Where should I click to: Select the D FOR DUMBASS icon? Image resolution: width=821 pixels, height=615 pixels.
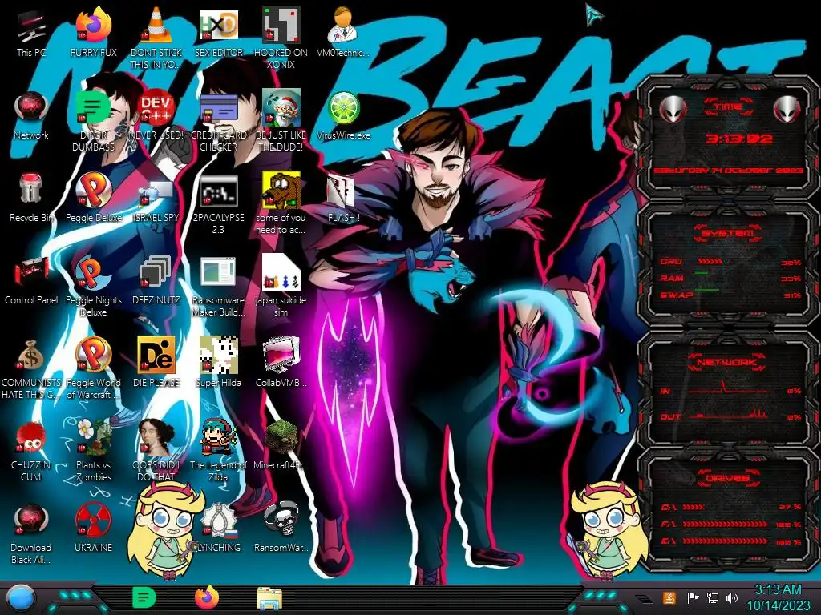click(93, 121)
